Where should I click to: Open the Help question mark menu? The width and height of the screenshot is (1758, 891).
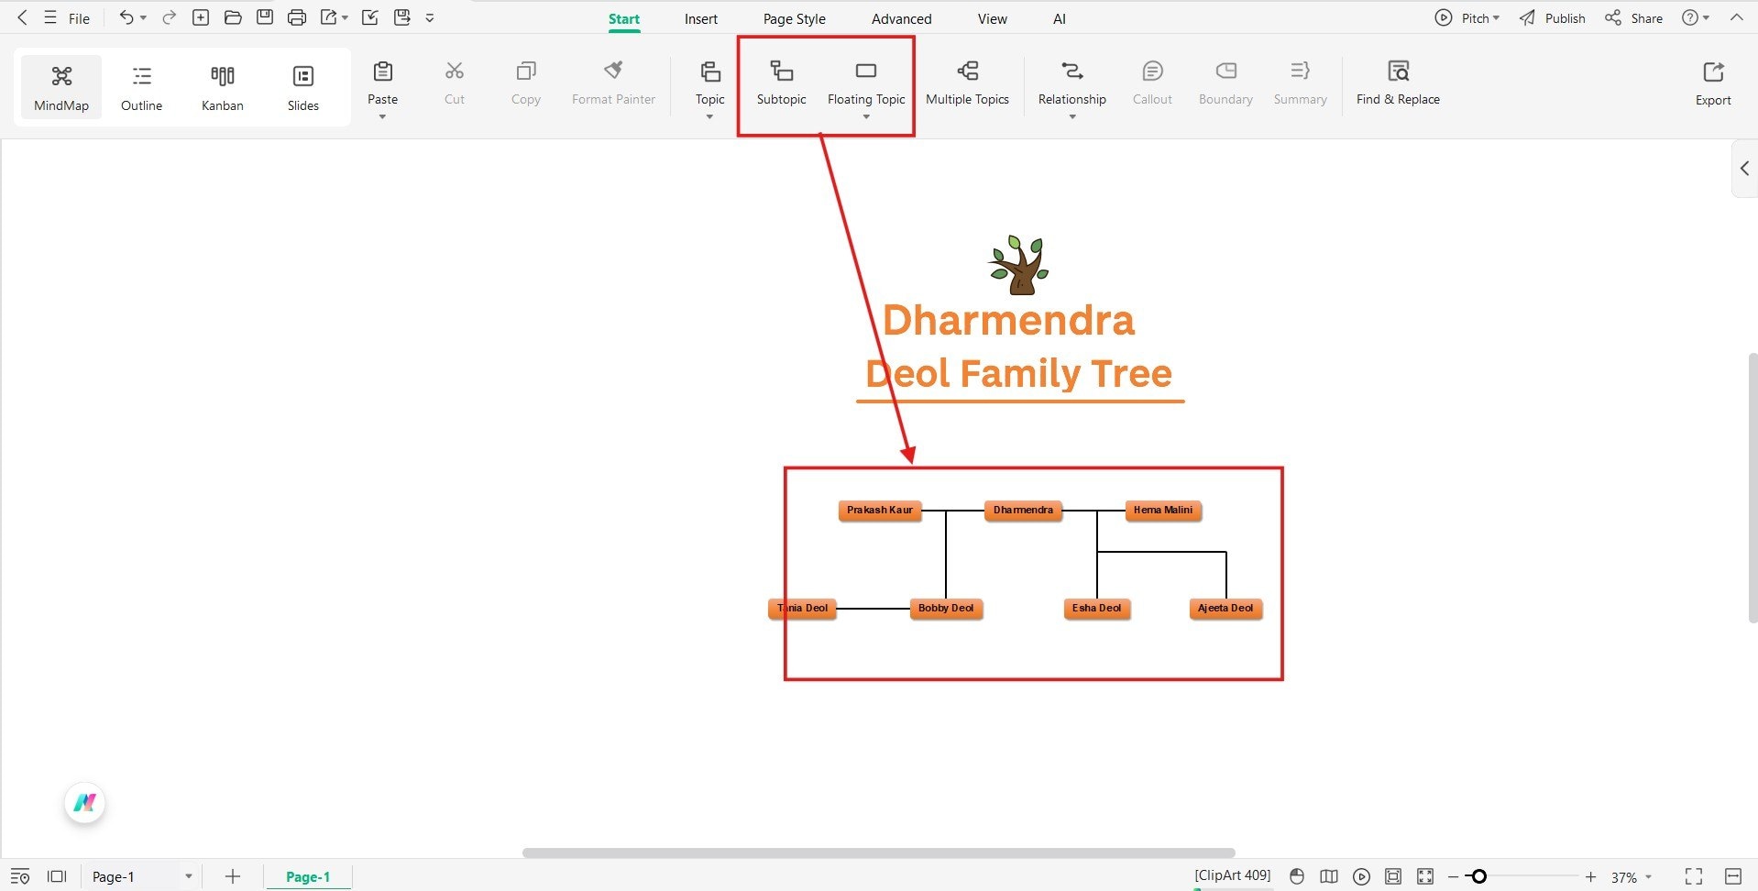1696,18
